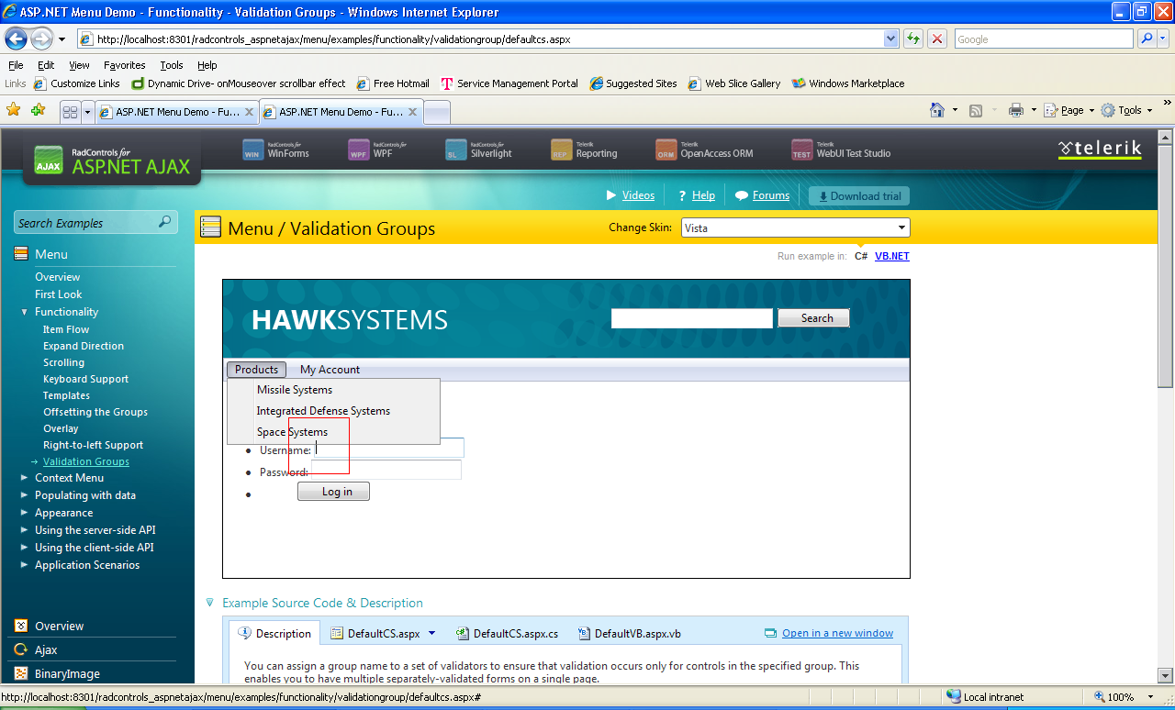Collapse the Functionality tree node
This screenshot has width=1175, height=710.
tap(25, 312)
